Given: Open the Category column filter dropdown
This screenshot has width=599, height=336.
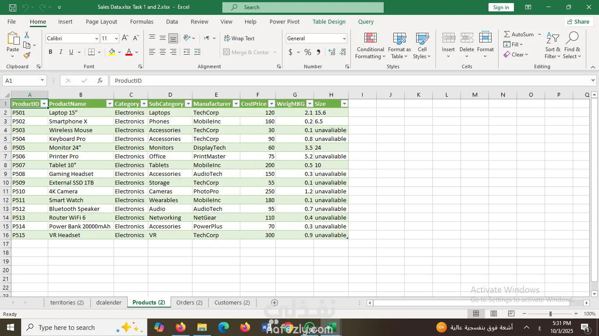Looking at the screenshot, I should click(143, 104).
